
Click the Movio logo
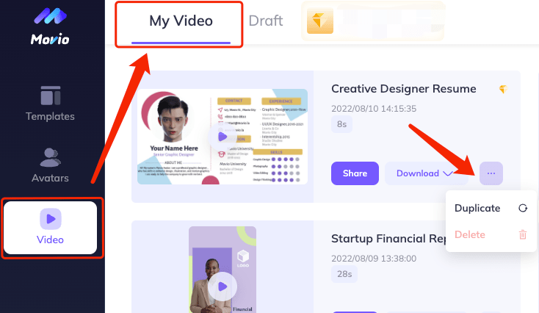pos(50,26)
